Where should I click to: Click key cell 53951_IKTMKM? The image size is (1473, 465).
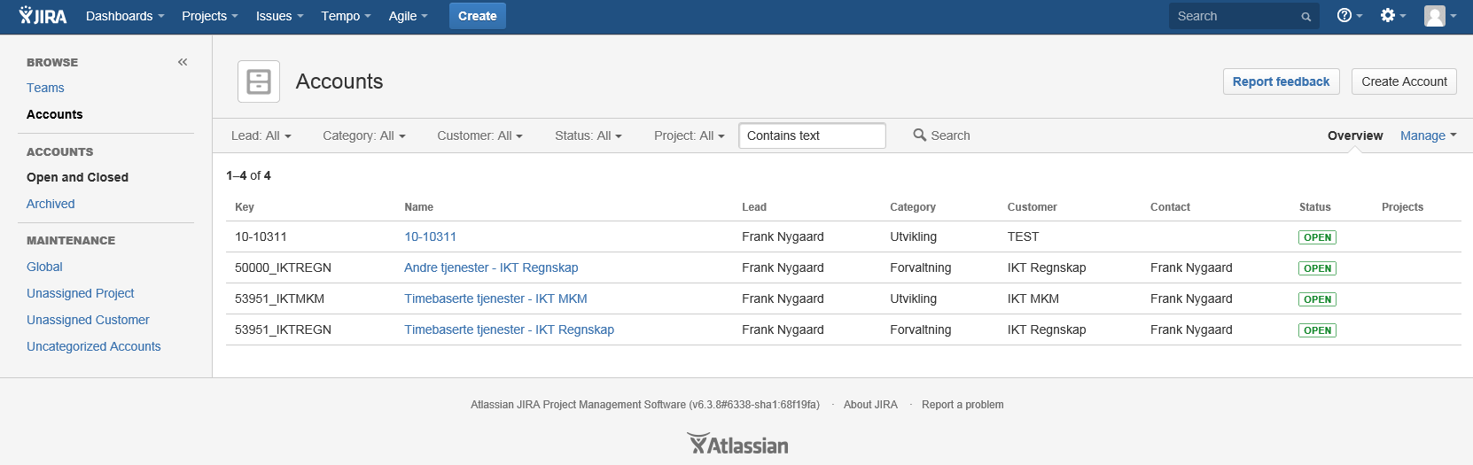[x=279, y=298]
